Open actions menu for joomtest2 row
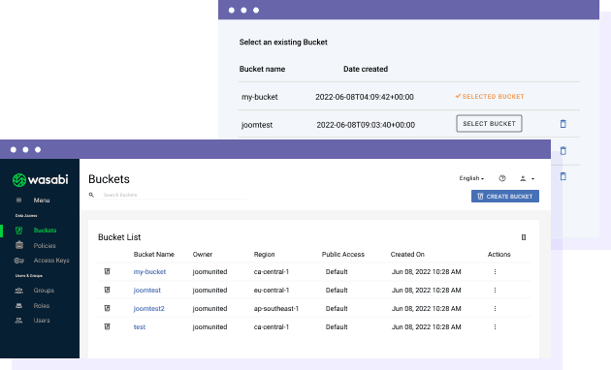611x370 pixels. click(495, 309)
